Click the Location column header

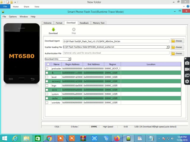[151, 64]
